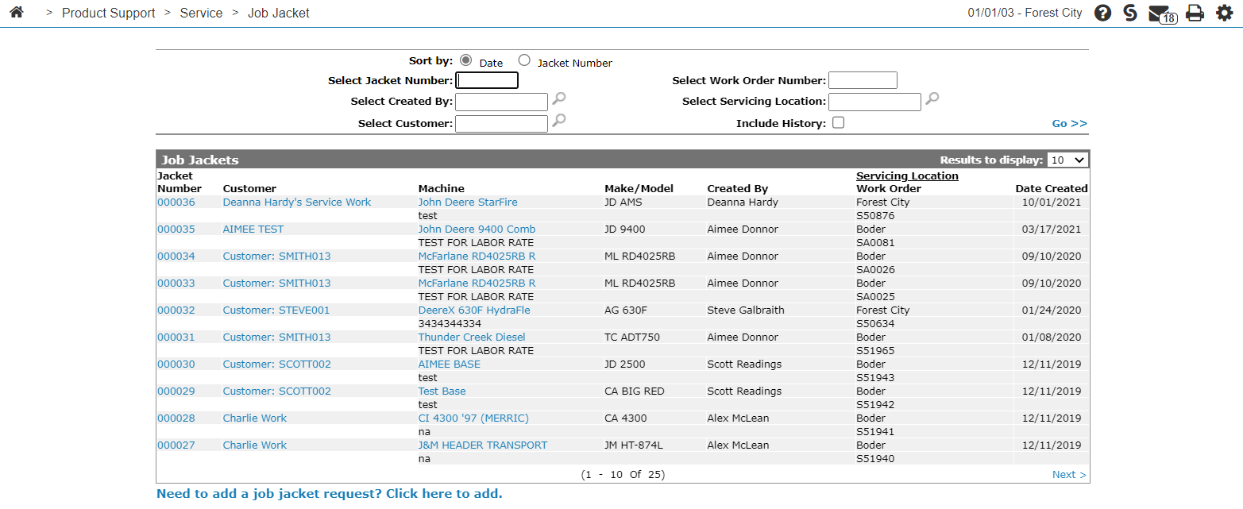Screen dimensions: 1243x509
Task: Navigate to Service breadcrumb
Action: pyautogui.click(x=201, y=13)
